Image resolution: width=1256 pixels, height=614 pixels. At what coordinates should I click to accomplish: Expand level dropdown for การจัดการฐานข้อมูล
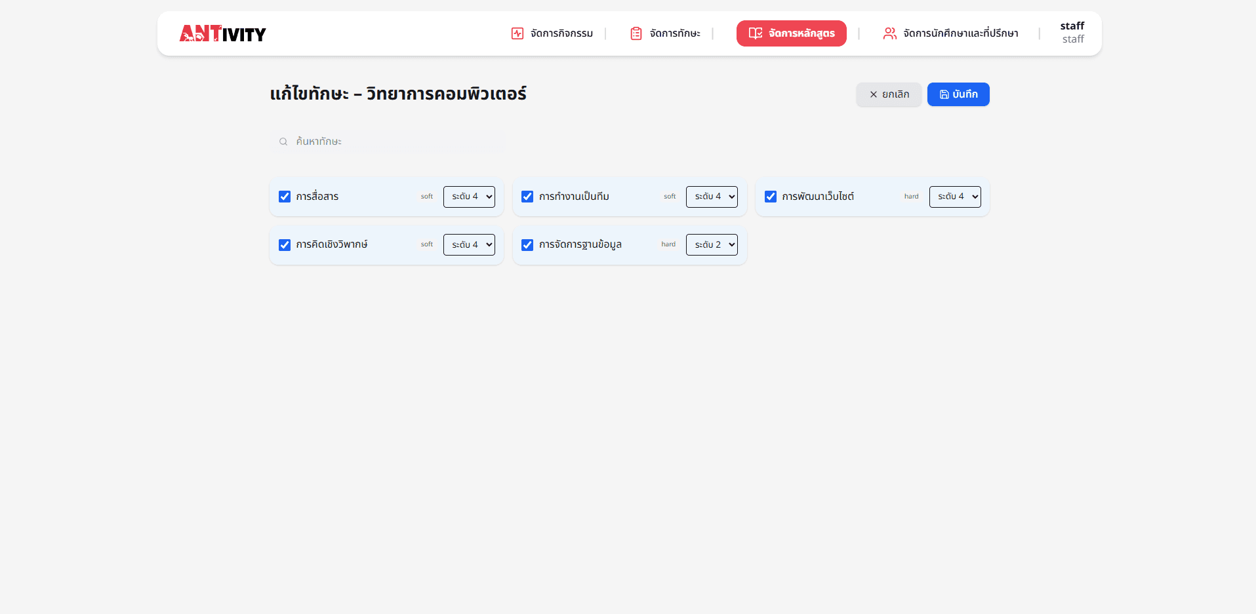[x=712, y=245]
